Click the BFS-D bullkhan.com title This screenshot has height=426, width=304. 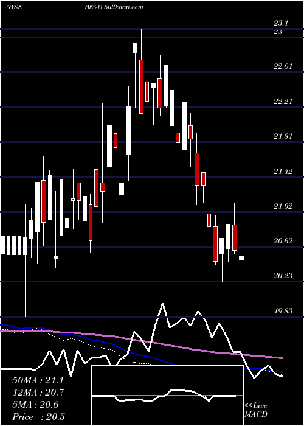pos(114,7)
